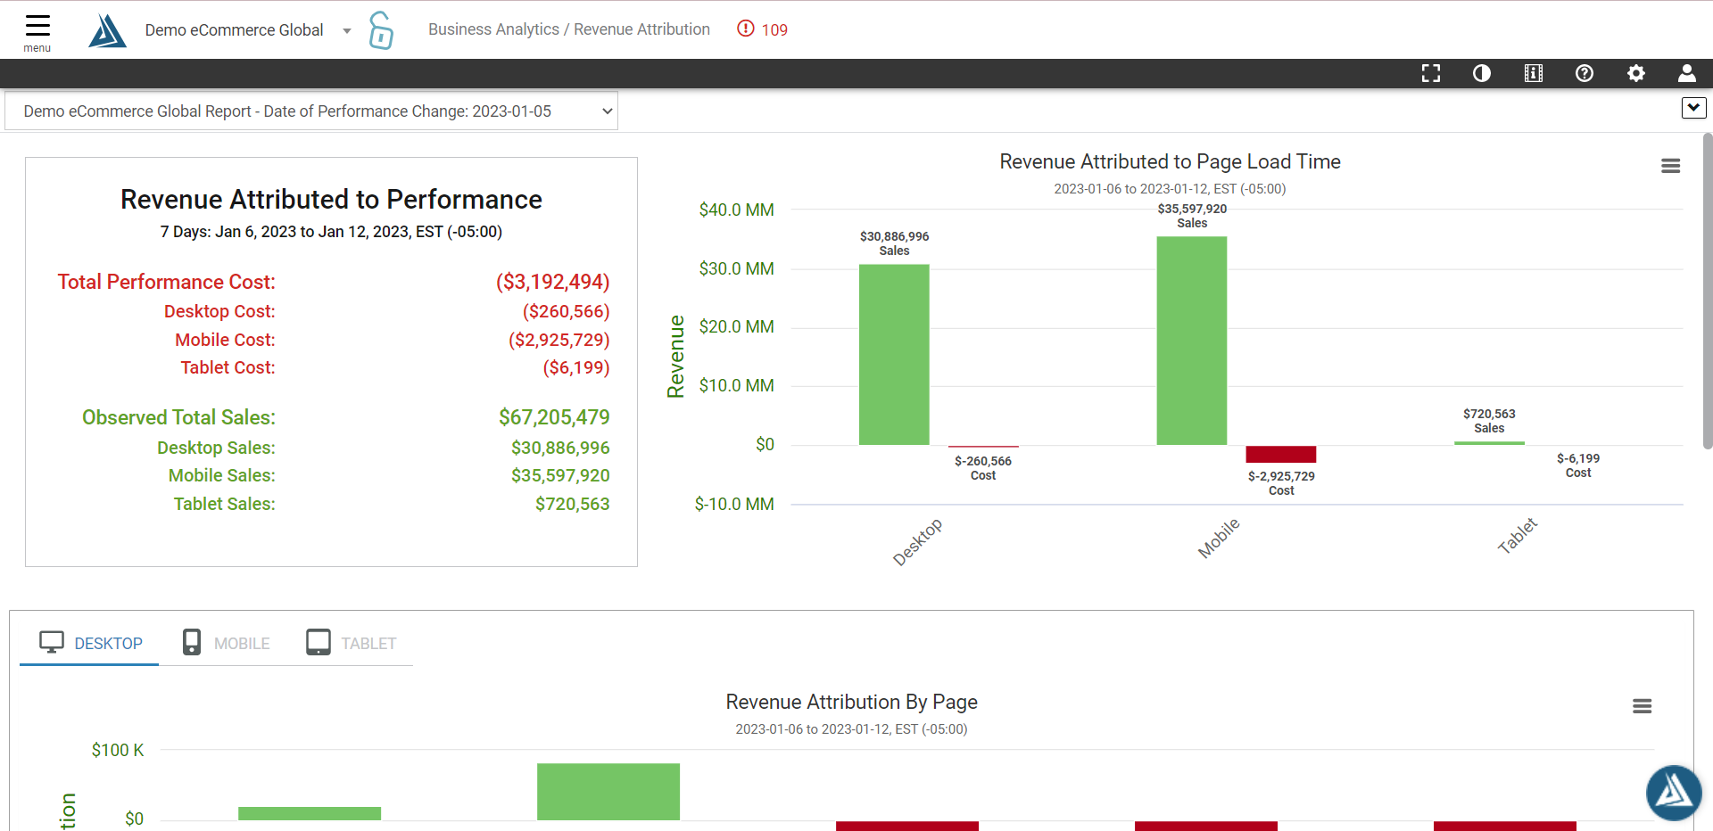This screenshot has height=831, width=1713.
Task: Enter fullscreen mode icon
Action: 1431,73
